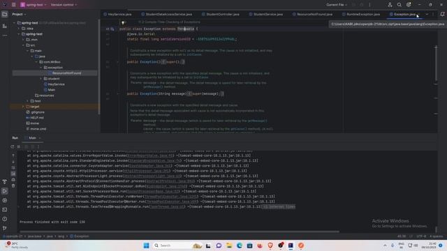This screenshot has height=251, width=447.
Task: Click the Windows taskbar Search box
Action: [x=177, y=245]
